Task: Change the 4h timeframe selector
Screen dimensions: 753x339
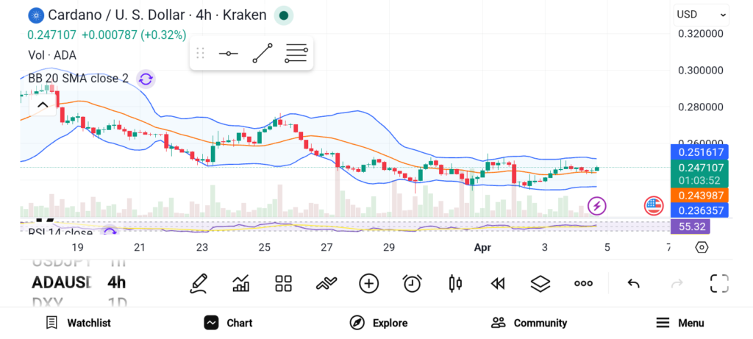Action: (x=116, y=282)
